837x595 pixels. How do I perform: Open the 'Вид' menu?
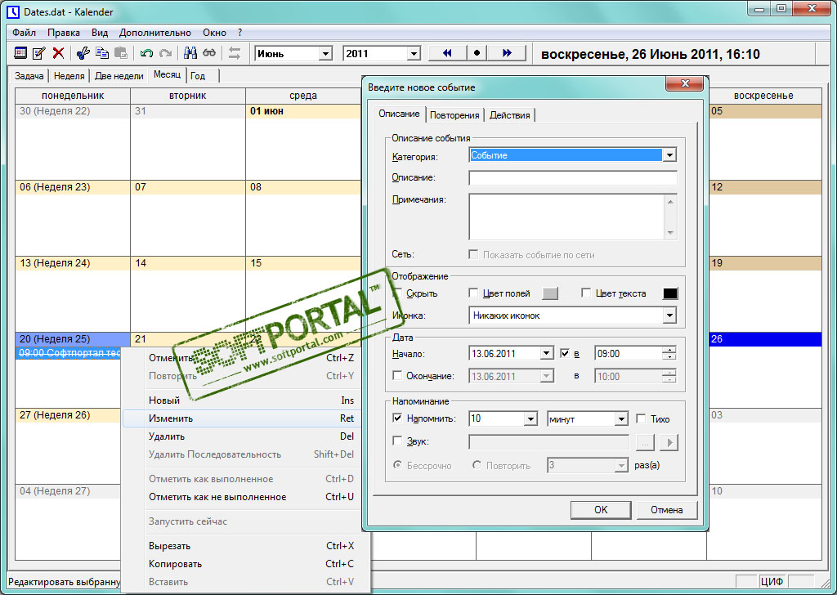(x=99, y=33)
